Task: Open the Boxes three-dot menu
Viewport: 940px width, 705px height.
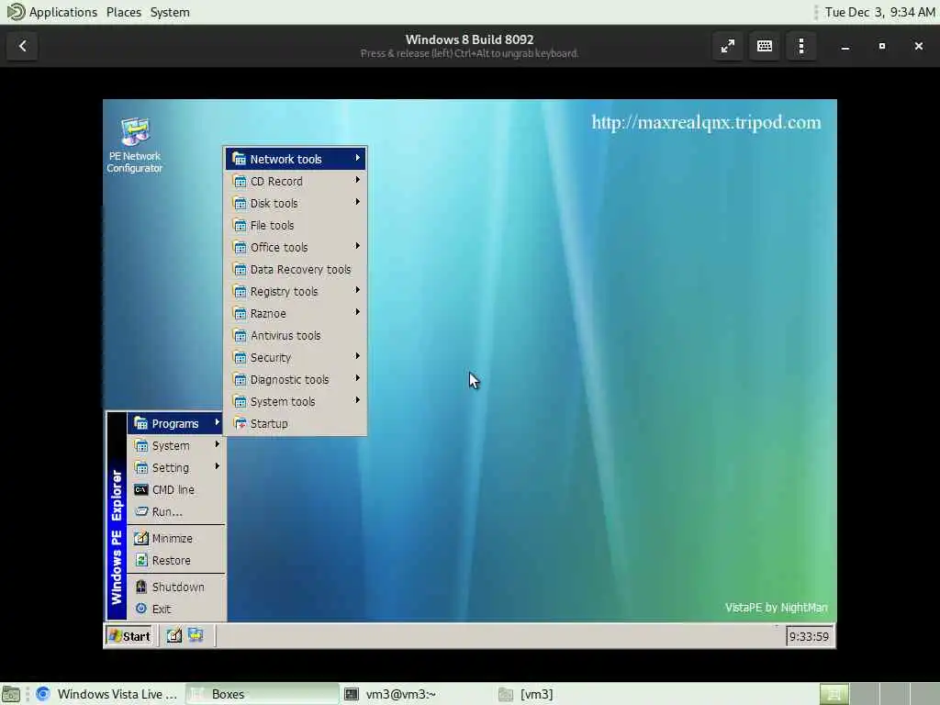Action: click(x=801, y=46)
